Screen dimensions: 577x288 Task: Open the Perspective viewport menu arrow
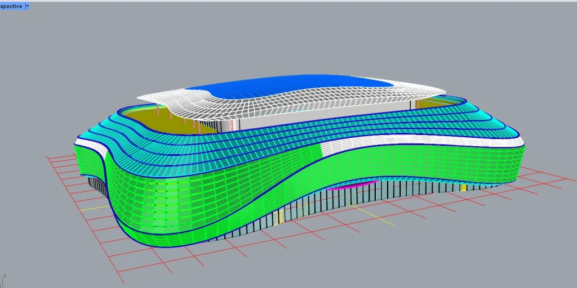27,6
